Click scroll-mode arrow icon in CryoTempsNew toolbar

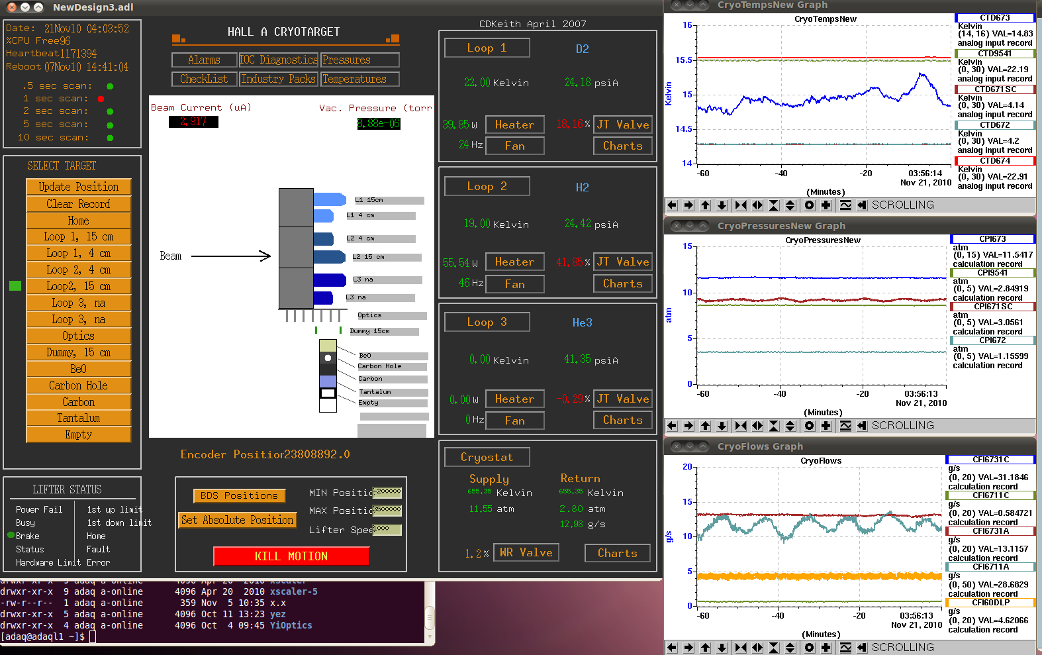point(862,205)
